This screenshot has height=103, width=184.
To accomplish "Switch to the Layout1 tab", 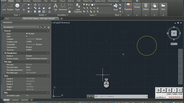I will click(x=15, y=100).
